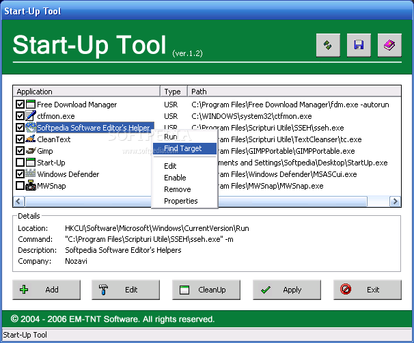
Task: Open the help book icon button
Action: (x=389, y=45)
